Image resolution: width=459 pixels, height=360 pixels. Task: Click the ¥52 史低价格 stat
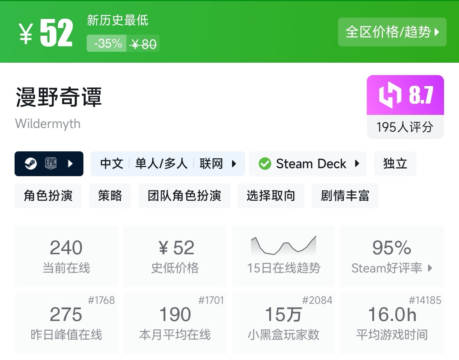coord(175,256)
